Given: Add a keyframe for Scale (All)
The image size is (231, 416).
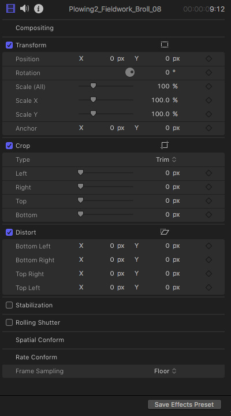Looking at the screenshot, I should coord(208,86).
